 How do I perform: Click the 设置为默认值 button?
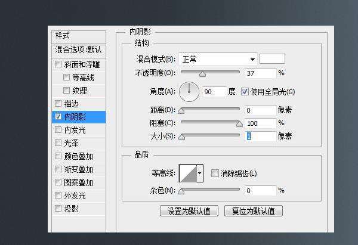click(x=189, y=211)
